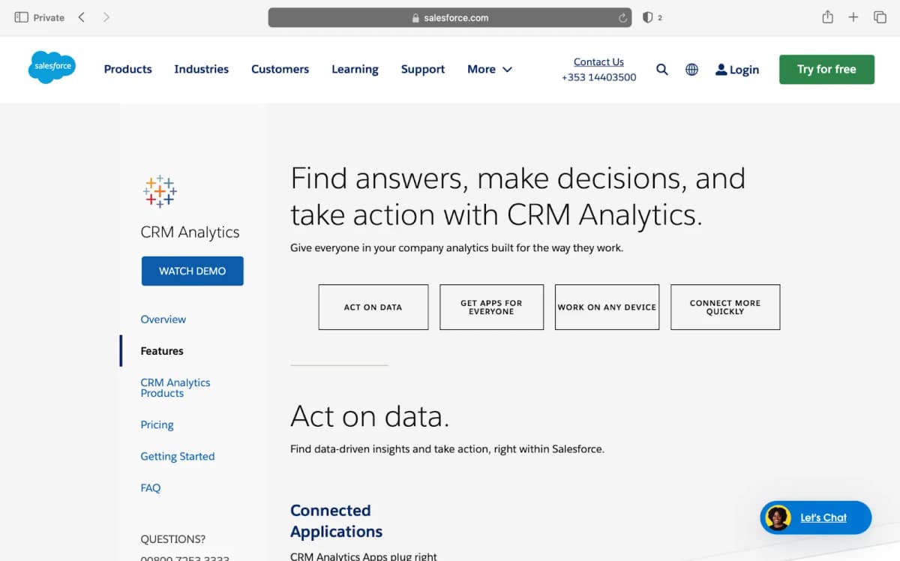Screen dimensions: 900x561
Task: Open the Pricing sidebar link
Action: (157, 424)
